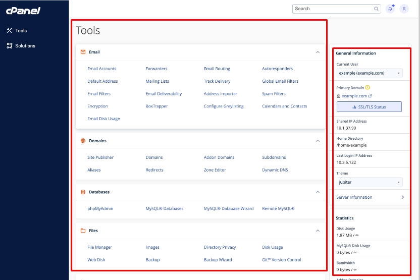Image resolution: width=420 pixels, height=280 pixels.
Task: Click the external link icon beside example.com
Action: point(370,96)
